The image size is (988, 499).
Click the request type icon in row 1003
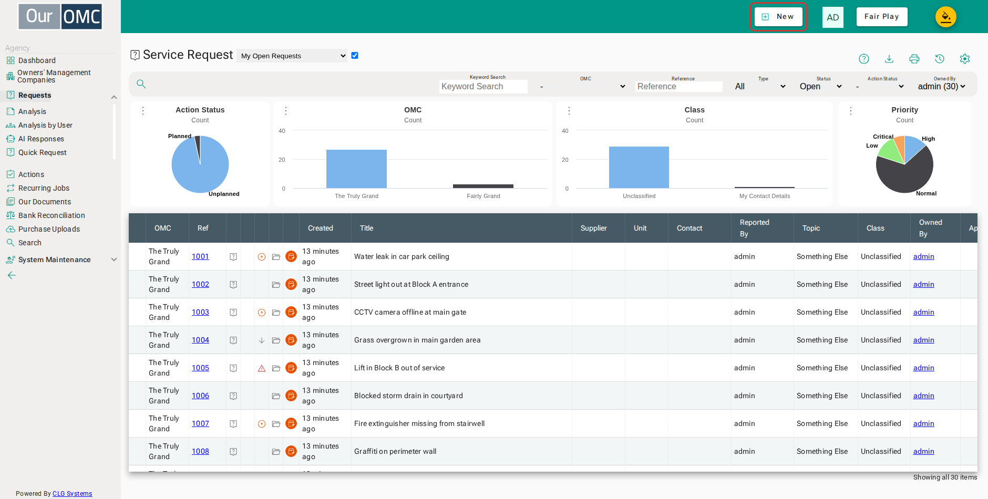pos(233,313)
